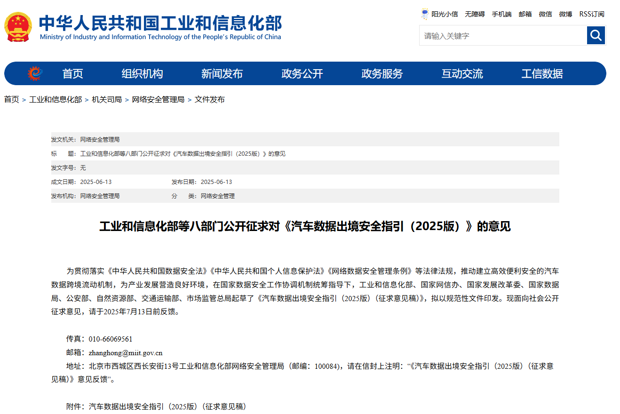Screen dimensions: 620x414
Task: Open the 微博 (Weibo) icon
Action: click(565, 14)
